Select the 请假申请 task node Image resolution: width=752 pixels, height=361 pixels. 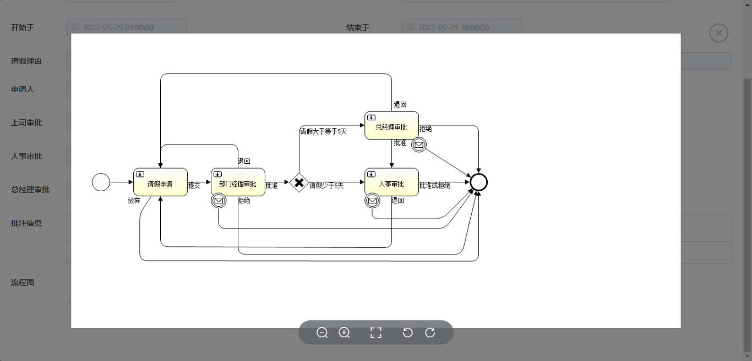[160, 182]
